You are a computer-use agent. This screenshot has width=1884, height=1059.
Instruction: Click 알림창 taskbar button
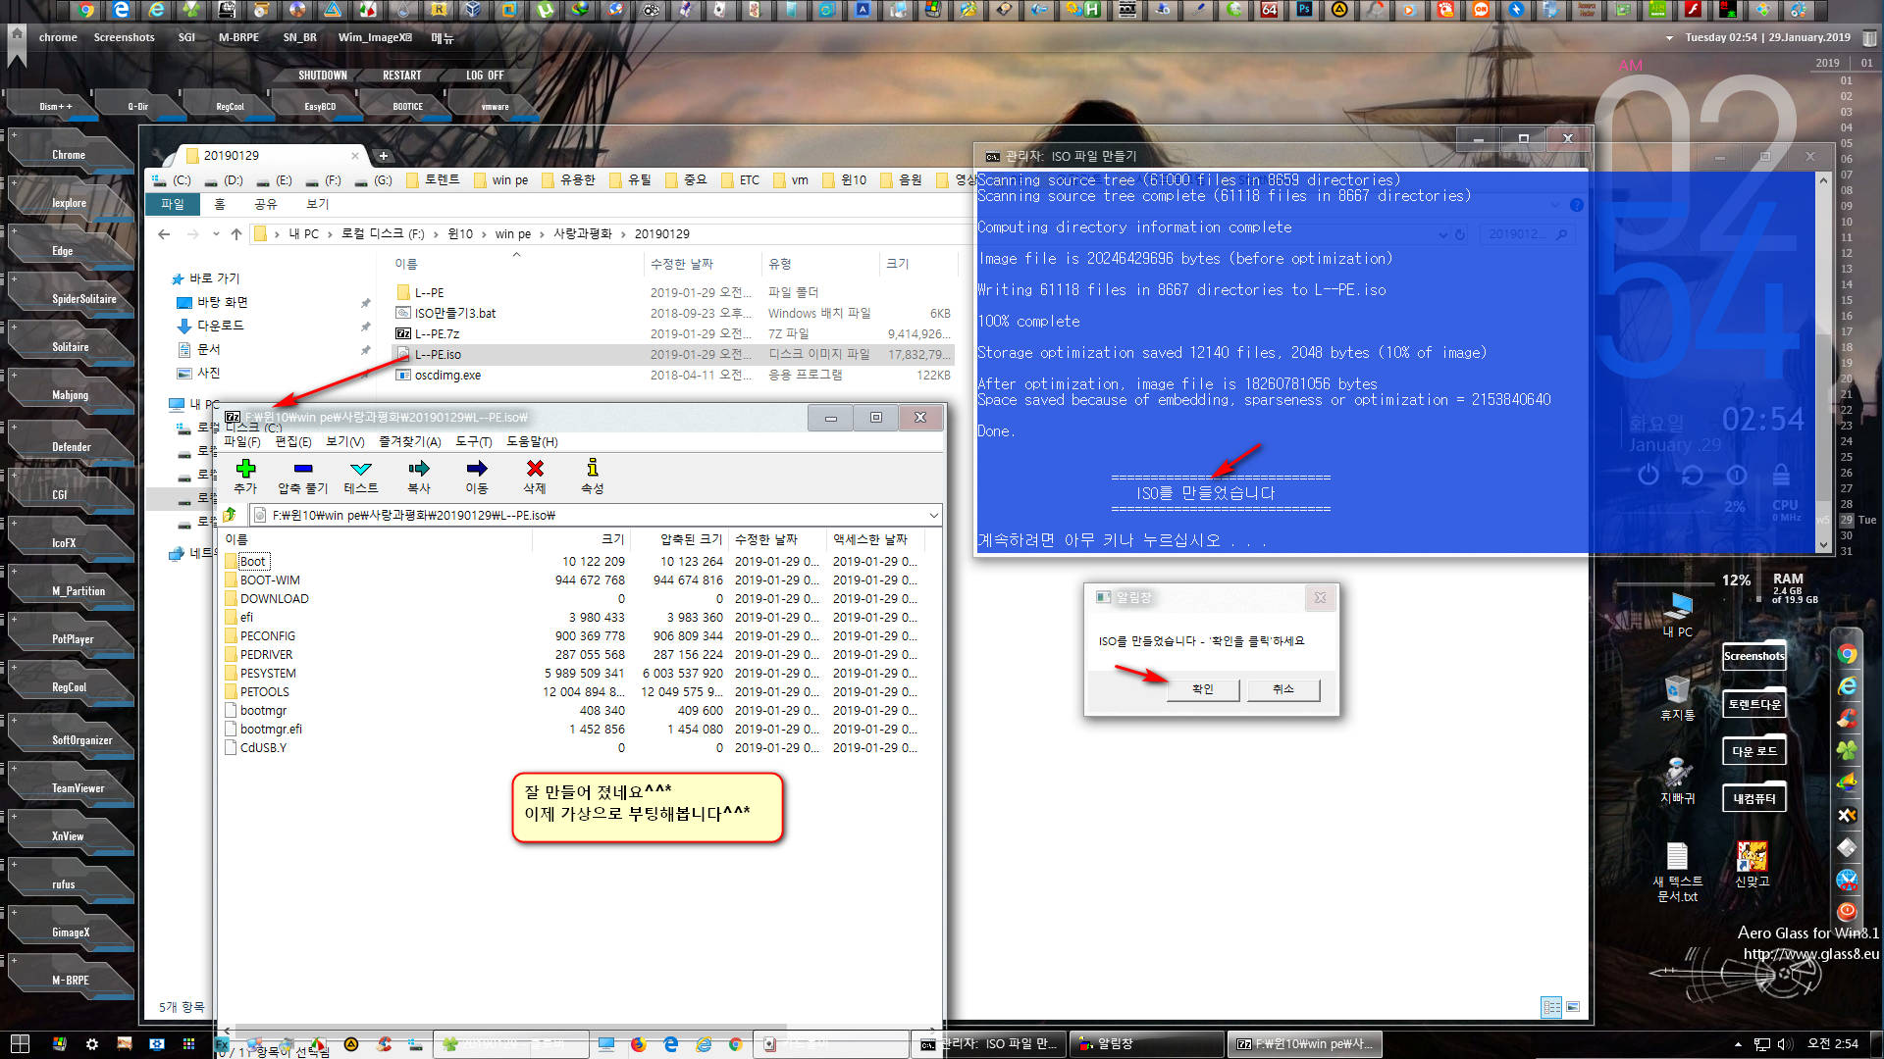click(x=1145, y=1044)
